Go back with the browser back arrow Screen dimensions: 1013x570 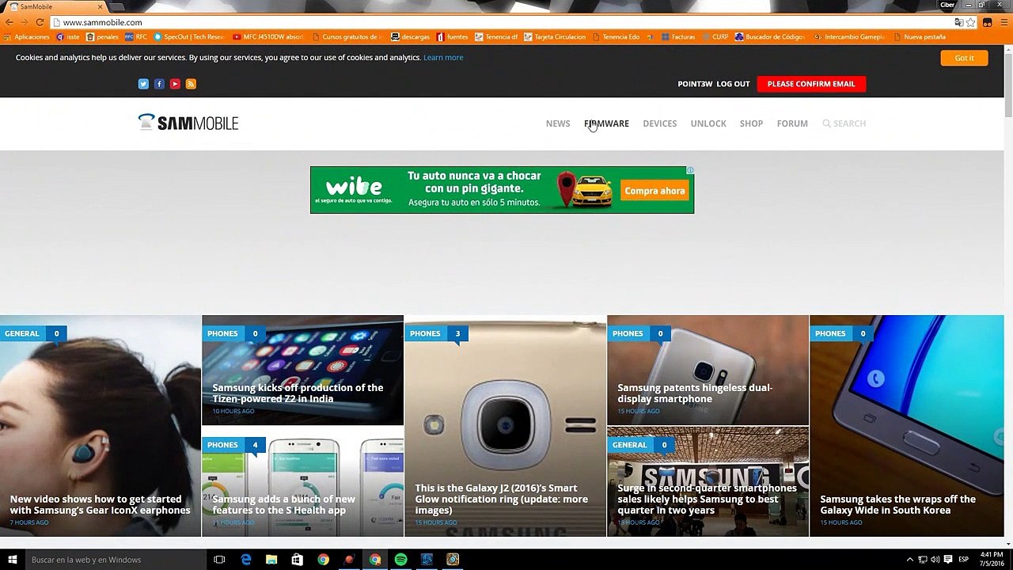[9, 22]
